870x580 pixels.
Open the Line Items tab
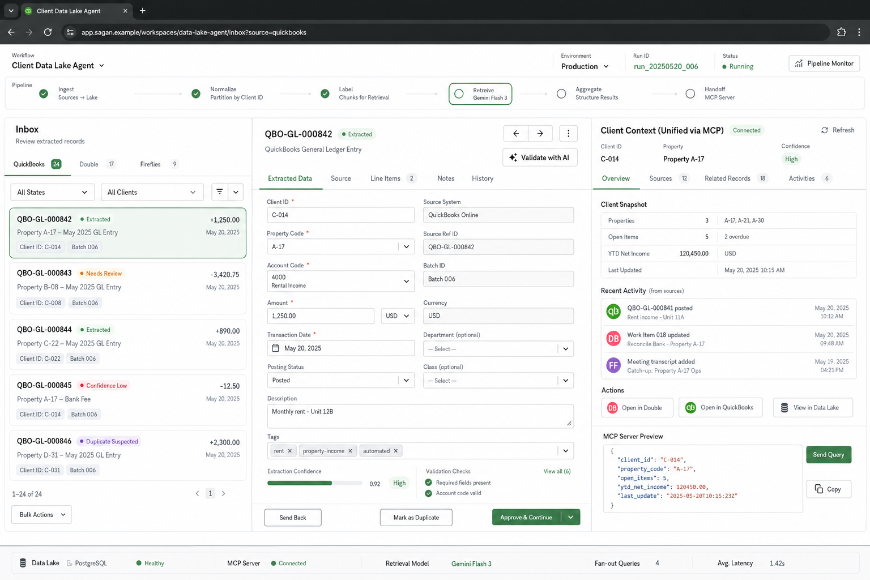pyautogui.click(x=393, y=178)
